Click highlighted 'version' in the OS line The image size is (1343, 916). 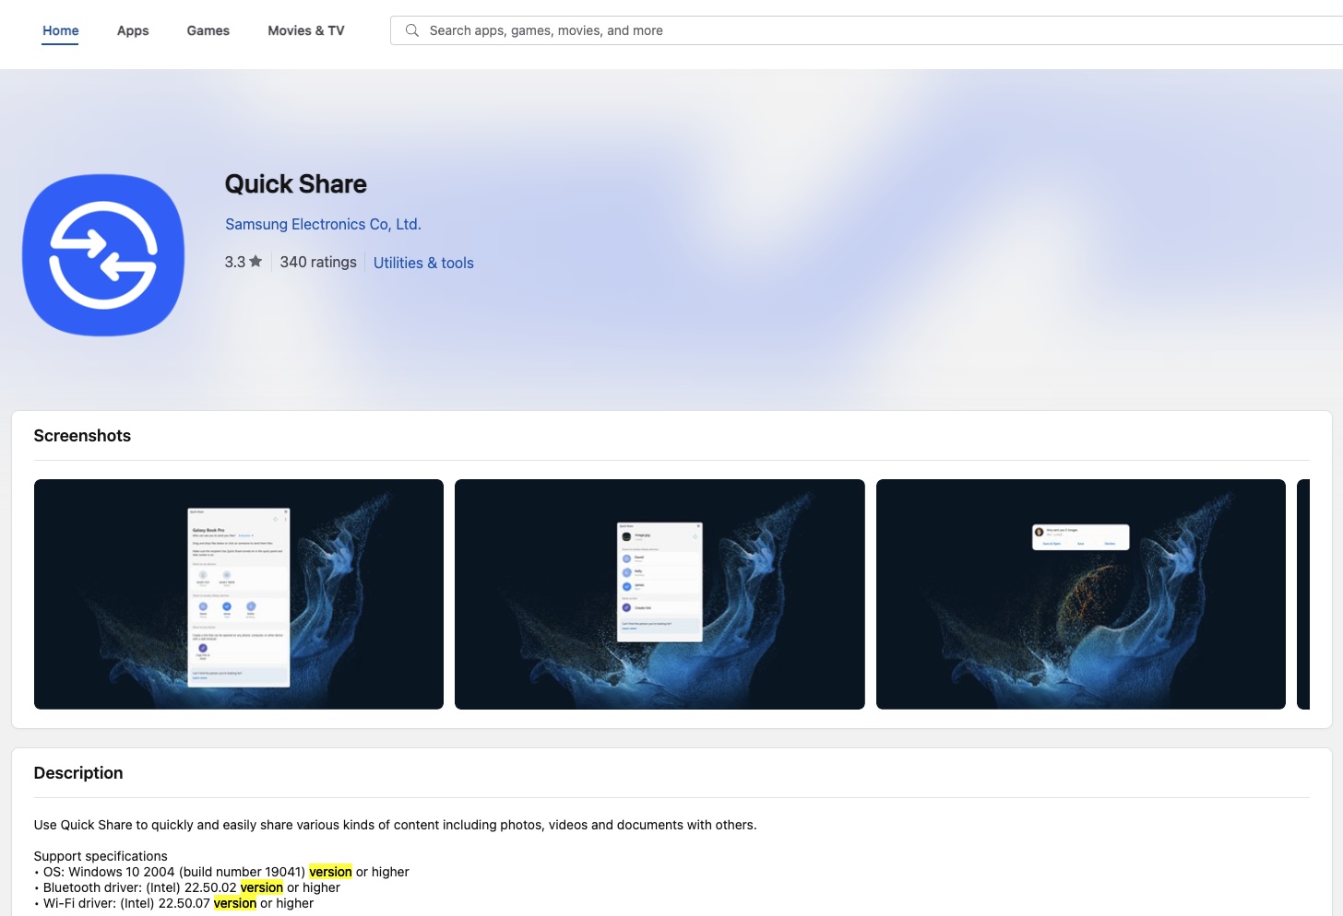330,872
